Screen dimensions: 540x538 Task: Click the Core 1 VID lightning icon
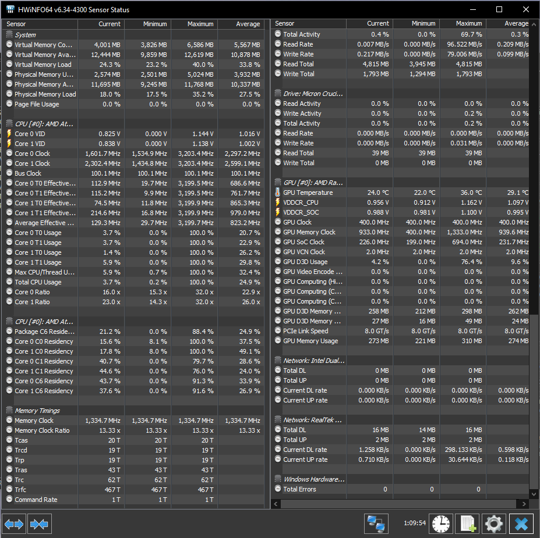(x=9, y=144)
